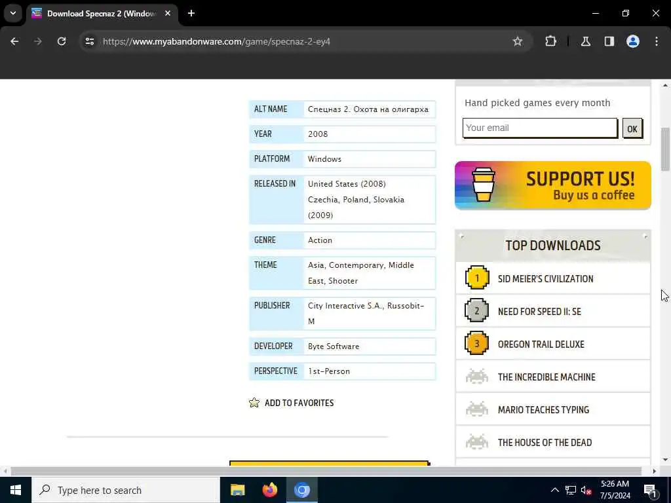Image resolution: width=671 pixels, height=503 pixels.
Task: Click the browser Forward arrow
Action: [38, 41]
